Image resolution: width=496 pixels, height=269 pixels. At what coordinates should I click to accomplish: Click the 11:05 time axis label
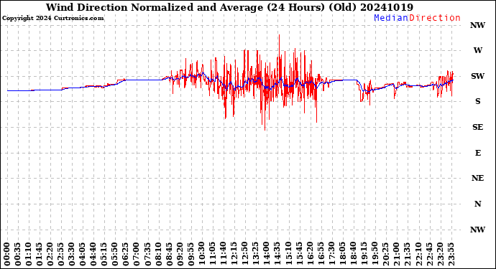212,255
